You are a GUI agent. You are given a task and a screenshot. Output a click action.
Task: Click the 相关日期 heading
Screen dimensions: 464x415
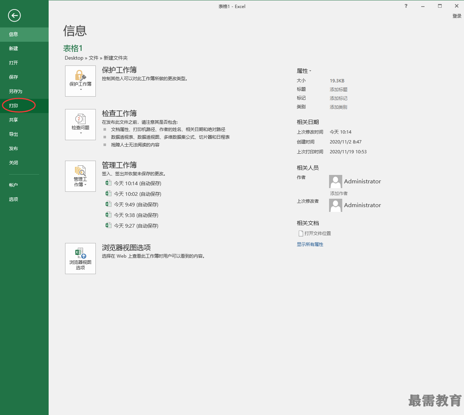tap(308, 122)
